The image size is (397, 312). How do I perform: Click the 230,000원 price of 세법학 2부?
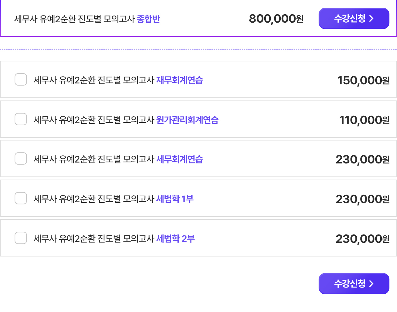click(362, 239)
